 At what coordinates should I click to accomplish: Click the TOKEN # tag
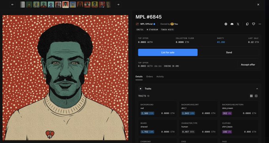point(167,30)
